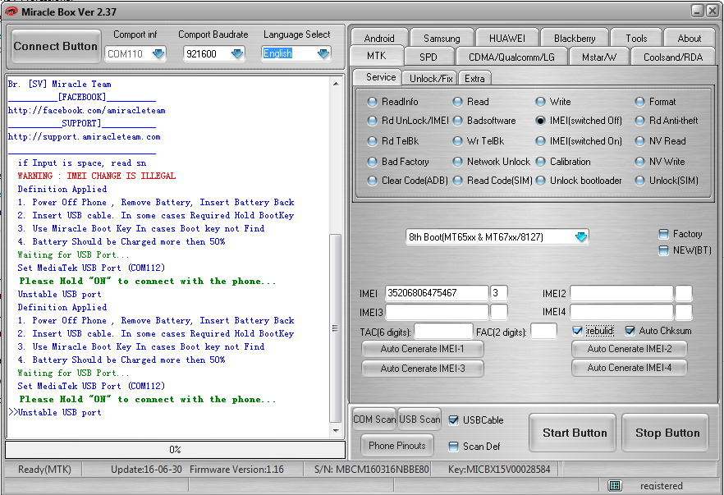This screenshot has height=495, width=724.
Task: Toggle Auto Chksum checkbox
Action: (x=630, y=331)
